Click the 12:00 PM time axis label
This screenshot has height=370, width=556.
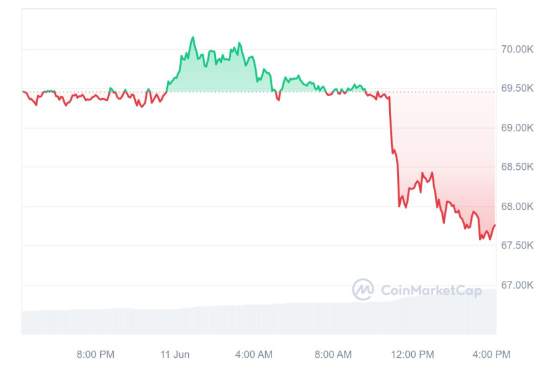(x=414, y=354)
